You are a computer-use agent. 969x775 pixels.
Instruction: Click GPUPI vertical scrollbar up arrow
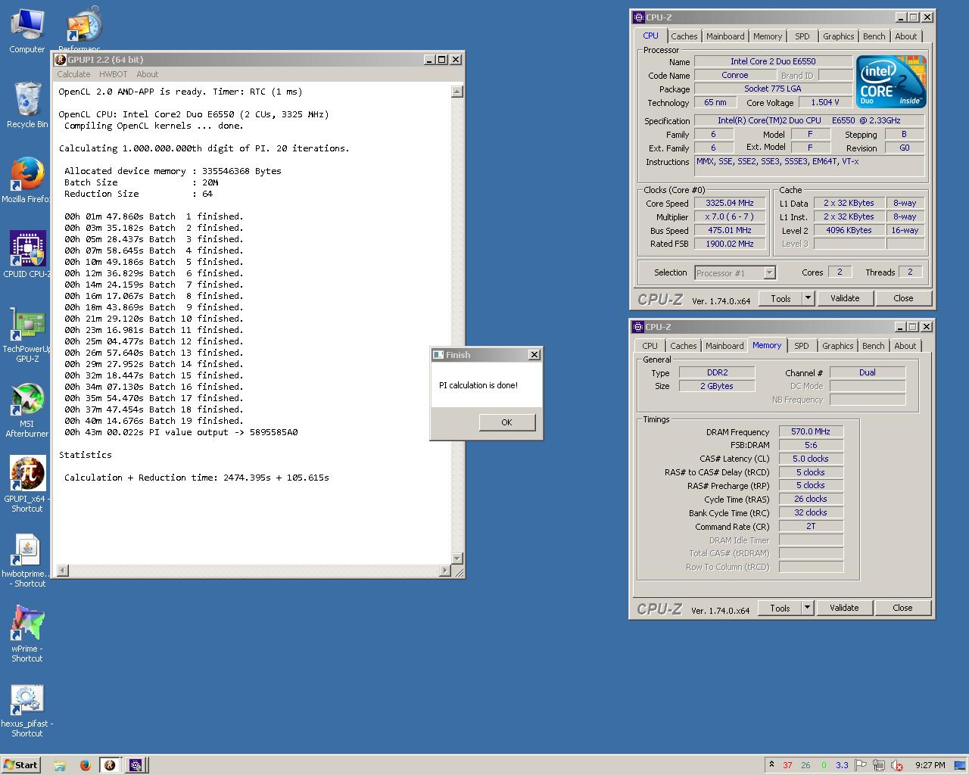coord(456,92)
